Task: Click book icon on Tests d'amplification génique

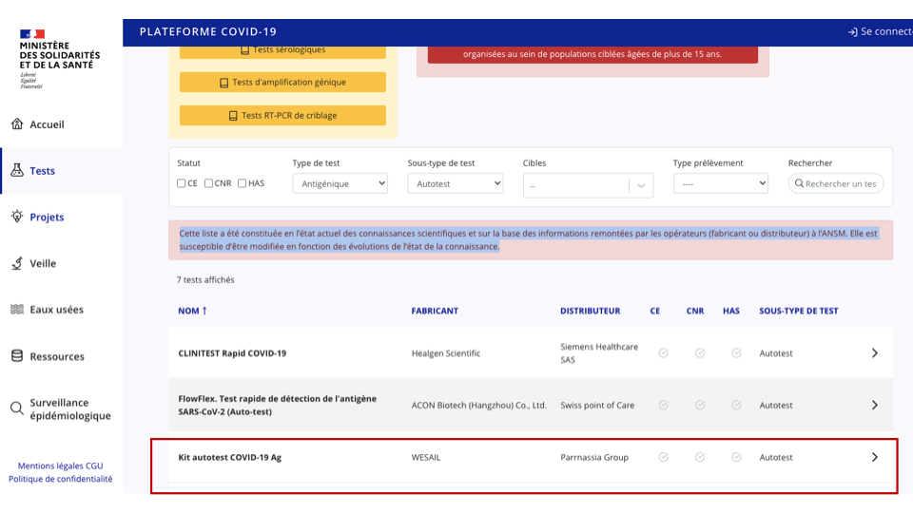Action: tap(223, 83)
